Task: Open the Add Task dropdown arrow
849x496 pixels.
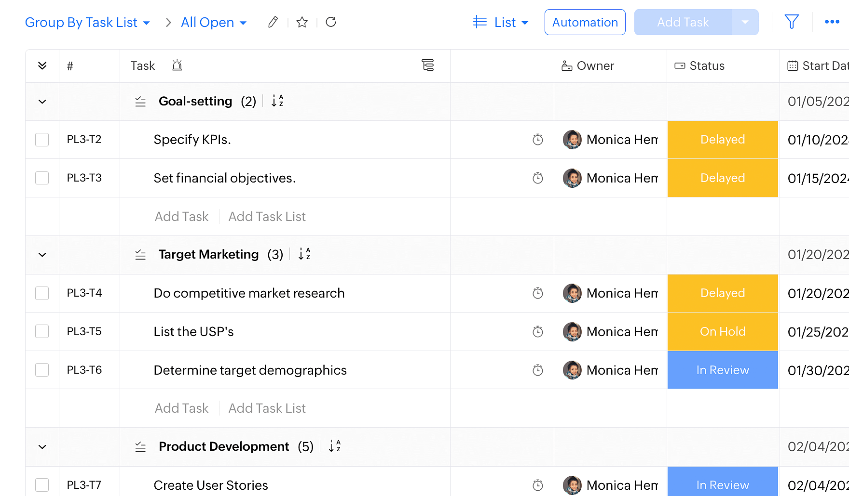Action: tap(745, 22)
